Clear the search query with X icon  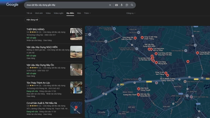tap(110, 5)
